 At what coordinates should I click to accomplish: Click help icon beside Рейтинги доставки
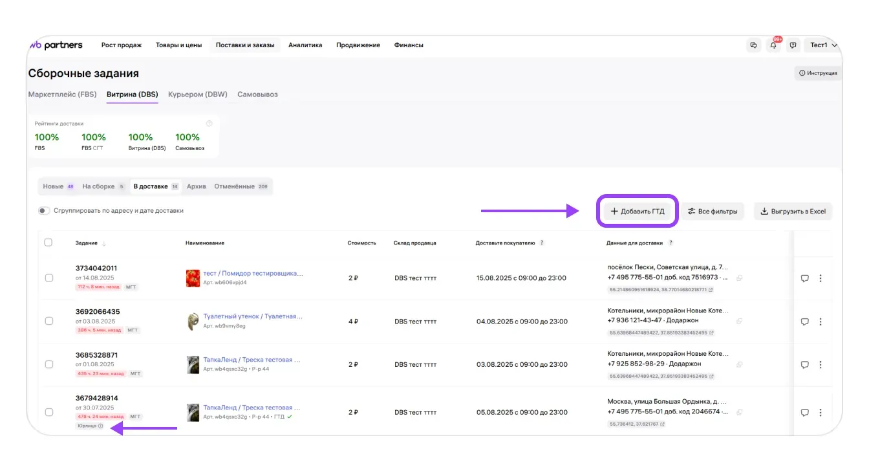209,124
